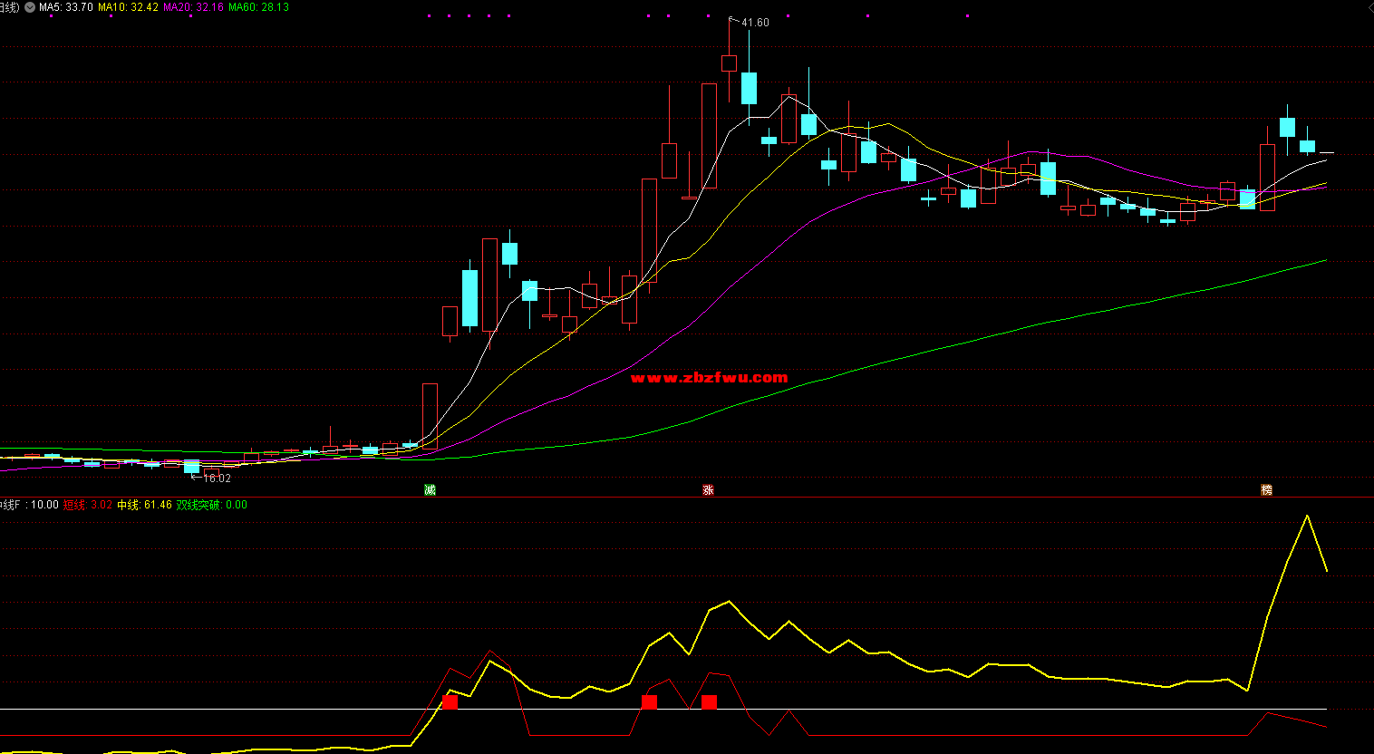Click the 短线: 3.02 indicator value
Screen dimensions: 1374x754
click(88, 505)
